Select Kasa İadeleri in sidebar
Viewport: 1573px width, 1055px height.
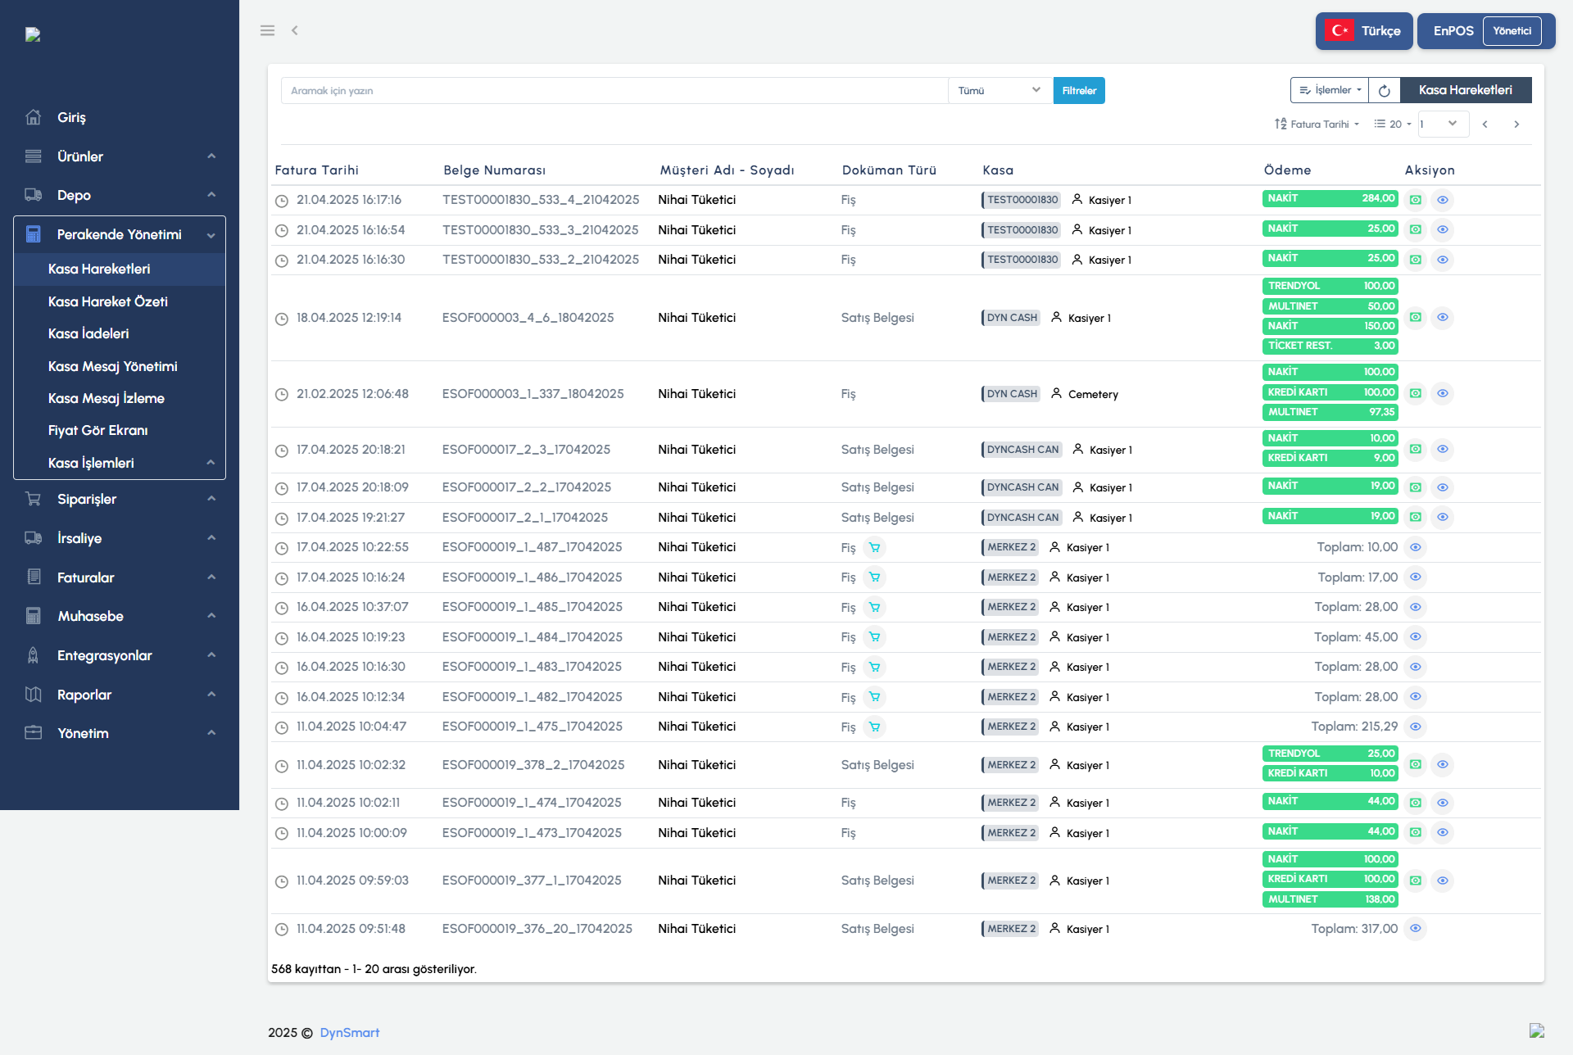click(88, 333)
